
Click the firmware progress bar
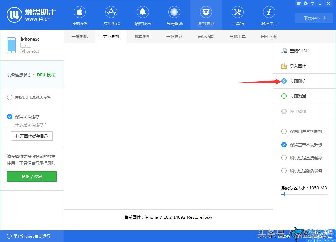(168, 224)
